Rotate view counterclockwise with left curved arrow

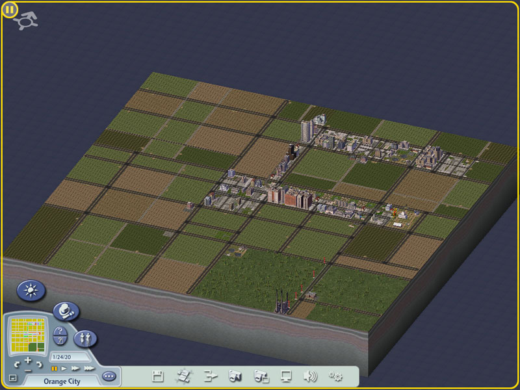tap(17, 365)
